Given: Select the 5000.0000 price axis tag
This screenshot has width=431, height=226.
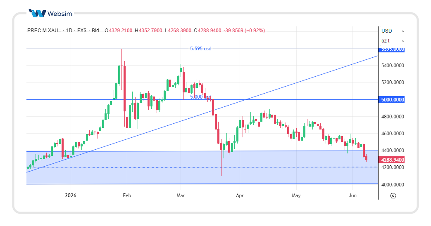Looking at the screenshot, I should pos(392,99).
